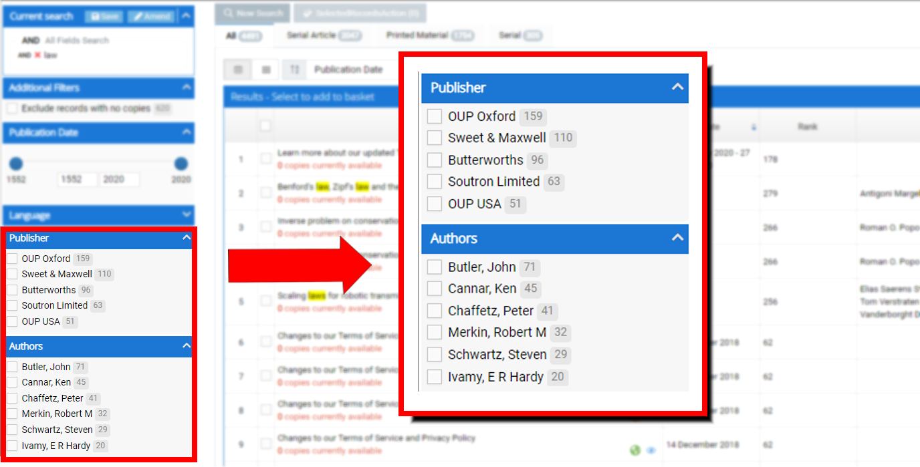
Task: Open the 'Benford's law, Zipf's law' result
Action: pyautogui.click(x=338, y=188)
